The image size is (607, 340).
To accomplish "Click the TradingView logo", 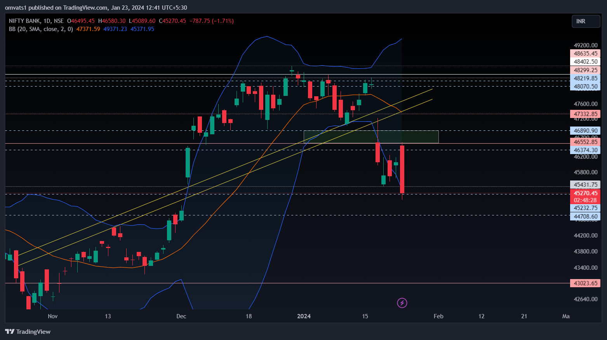I will point(28,331).
